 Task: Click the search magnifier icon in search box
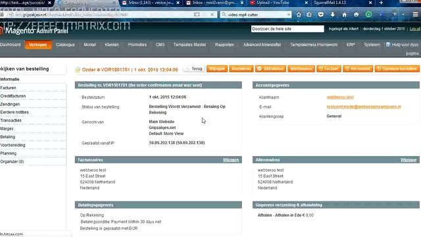(x=224, y=14)
